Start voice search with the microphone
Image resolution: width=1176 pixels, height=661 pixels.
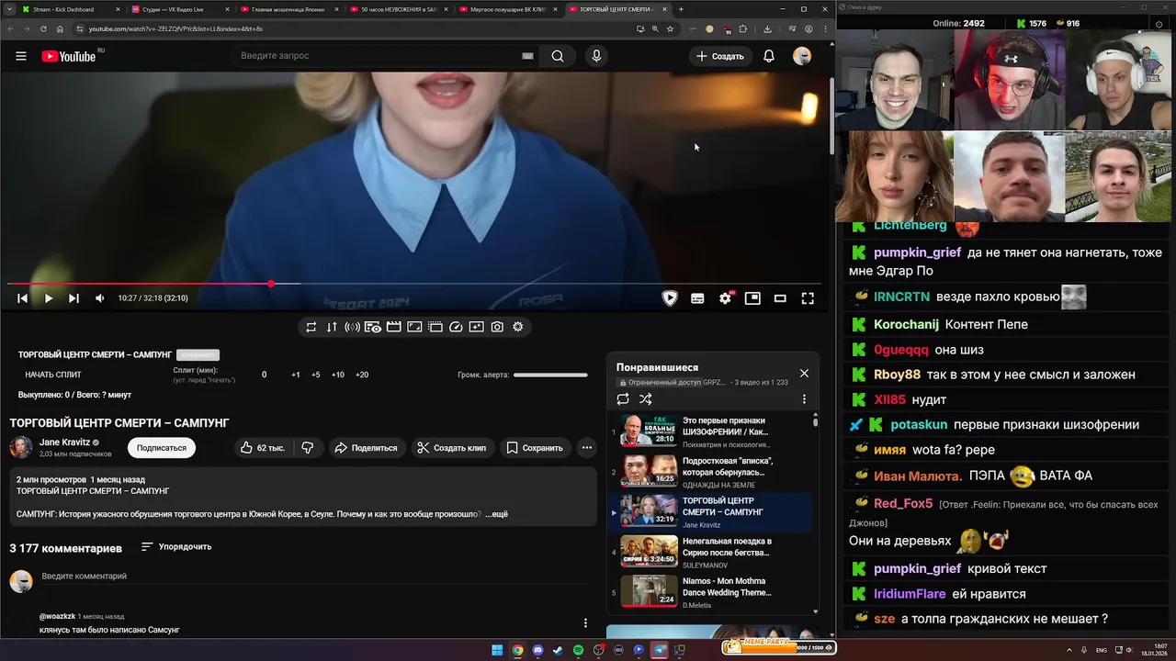pos(596,56)
